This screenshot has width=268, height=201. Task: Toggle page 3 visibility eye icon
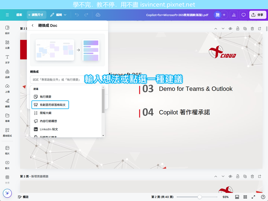[230, 176]
